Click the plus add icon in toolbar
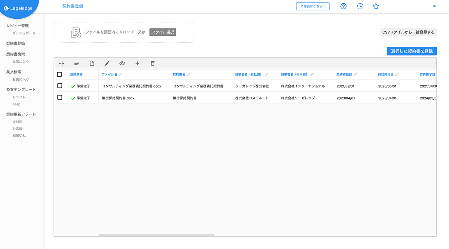The image size is (449, 249). click(137, 64)
